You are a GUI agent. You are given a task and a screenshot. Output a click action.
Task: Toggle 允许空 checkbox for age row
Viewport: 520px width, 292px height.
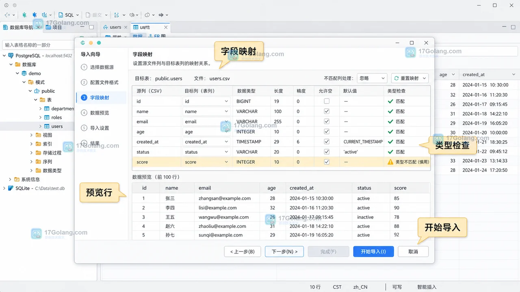[x=327, y=131]
